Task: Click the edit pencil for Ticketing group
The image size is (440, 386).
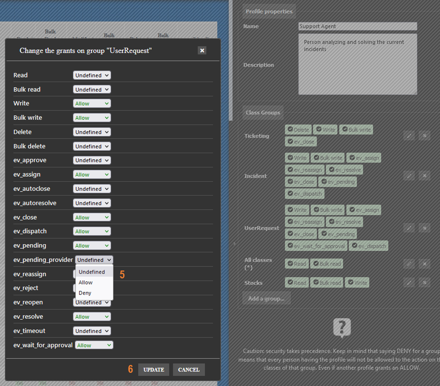Action: pos(409,135)
